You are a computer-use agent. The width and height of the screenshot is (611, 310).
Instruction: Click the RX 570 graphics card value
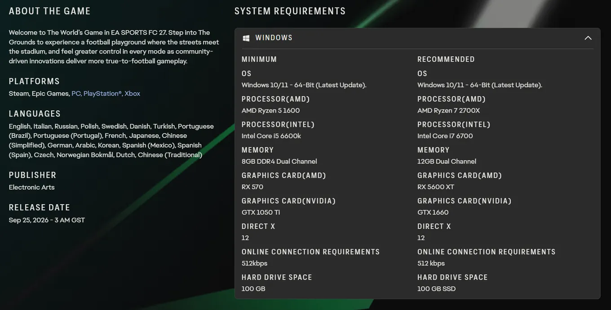tap(252, 187)
